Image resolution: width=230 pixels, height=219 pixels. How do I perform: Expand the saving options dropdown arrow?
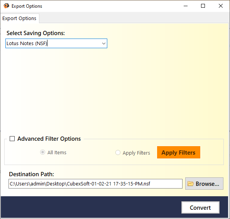(104, 44)
